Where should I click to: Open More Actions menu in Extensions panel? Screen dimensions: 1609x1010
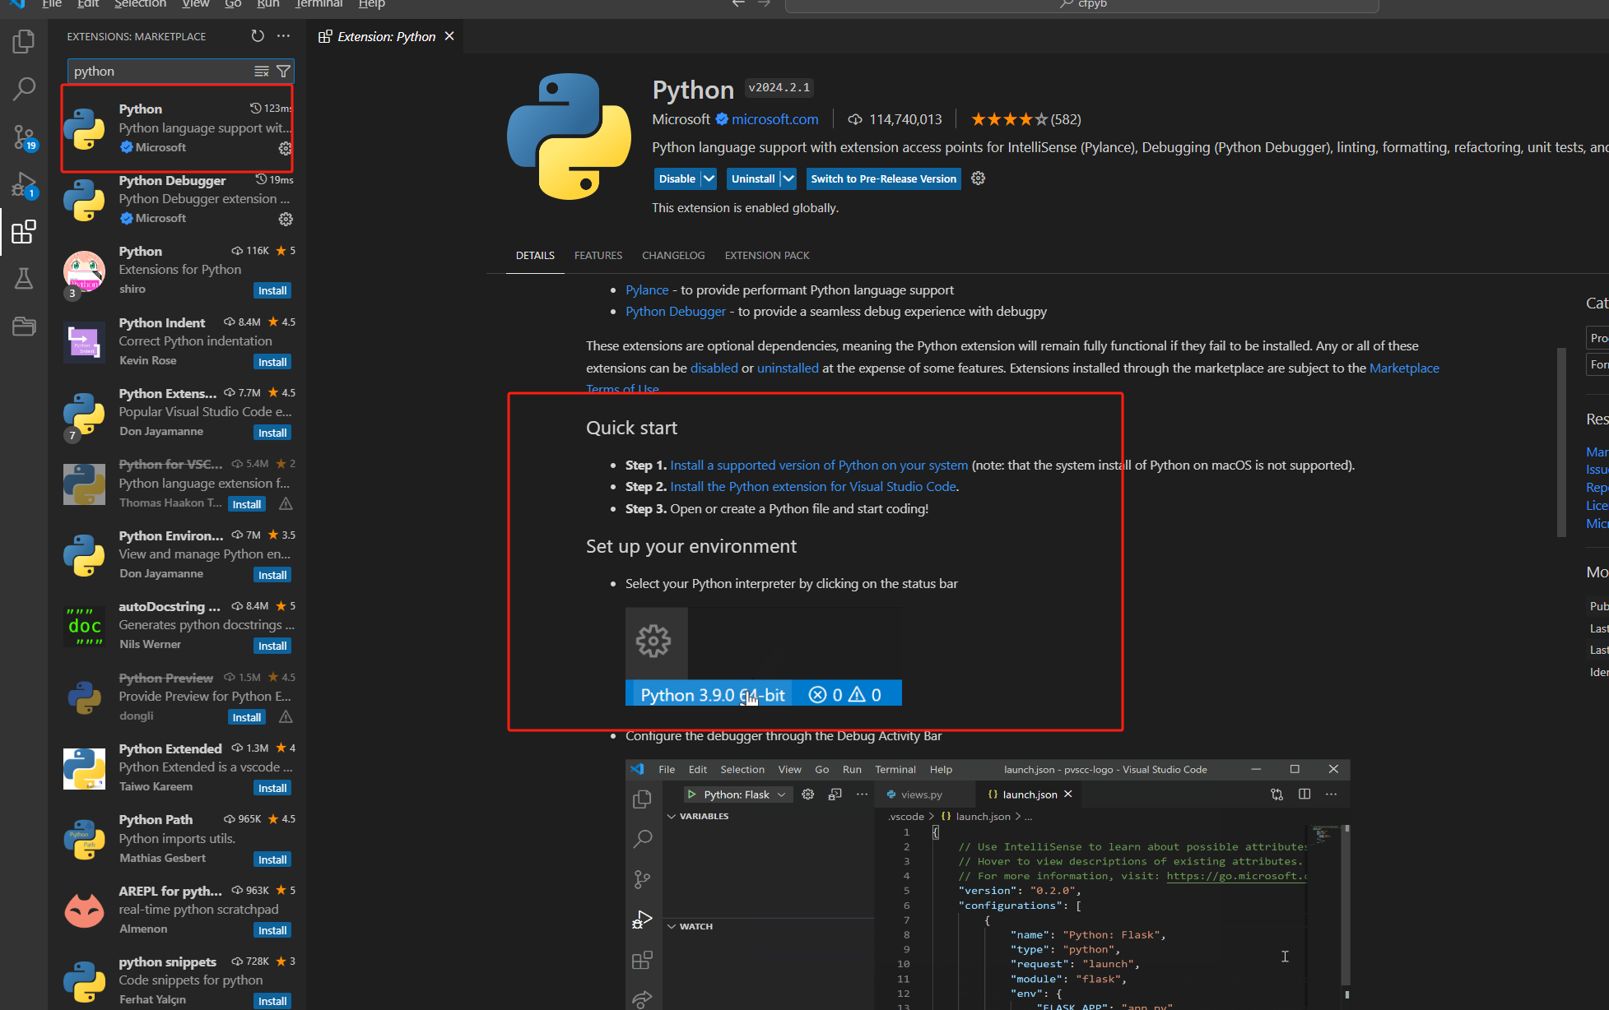pyautogui.click(x=283, y=35)
